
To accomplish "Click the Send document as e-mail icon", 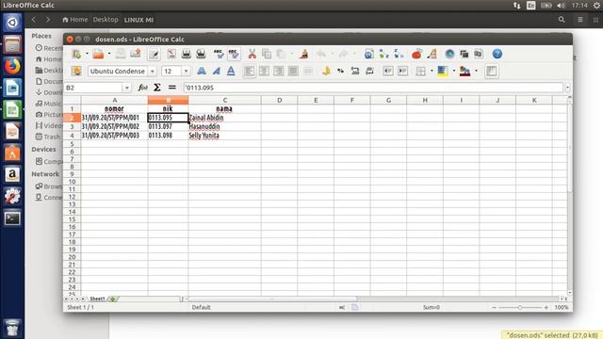I will 136,54.
